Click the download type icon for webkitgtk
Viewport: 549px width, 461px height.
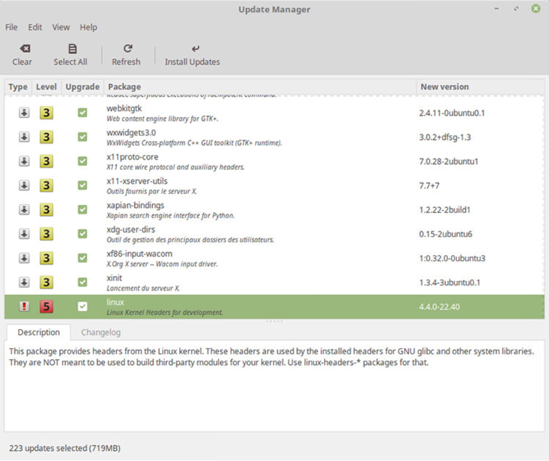click(24, 113)
